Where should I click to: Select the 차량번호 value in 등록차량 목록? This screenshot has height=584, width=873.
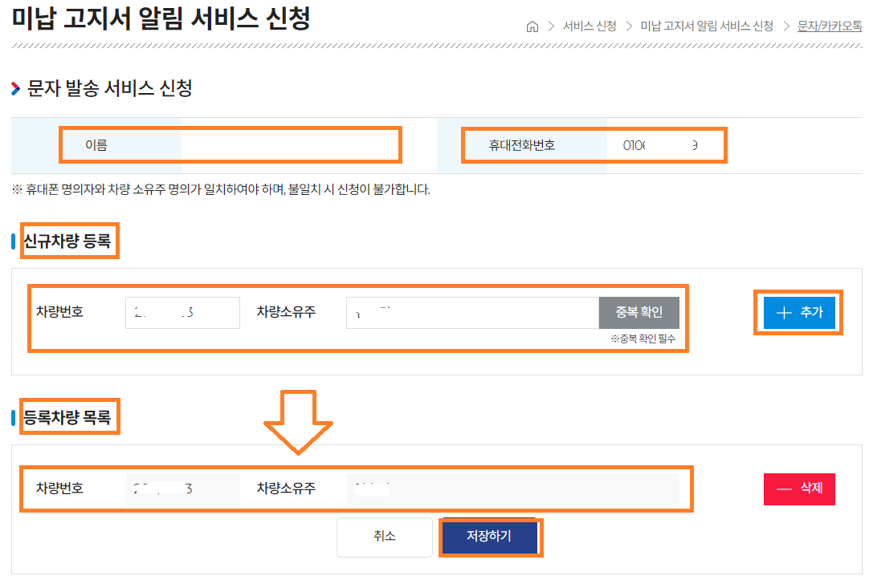point(183,489)
